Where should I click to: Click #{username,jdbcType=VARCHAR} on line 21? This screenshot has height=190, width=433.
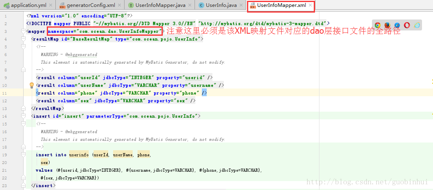pos(161,170)
